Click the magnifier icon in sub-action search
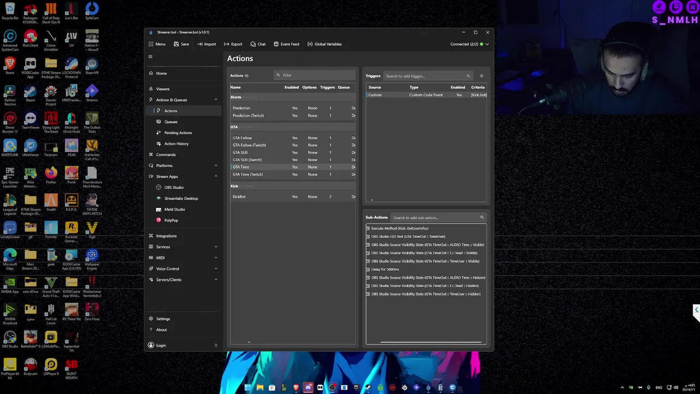The height and width of the screenshot is (394, 700). [482, 218]
